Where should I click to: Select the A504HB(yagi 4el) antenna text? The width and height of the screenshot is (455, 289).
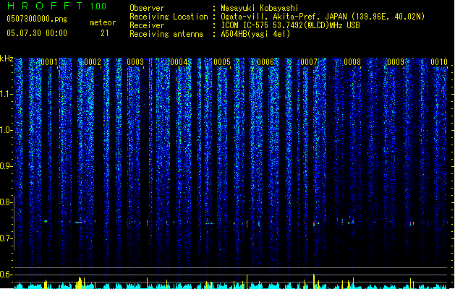click(255, 34)
